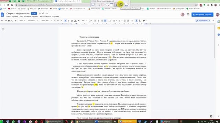The image size is (220, 123).
Task: Open the WhatsApp icon in the taskbar
Action: (x=13, y=122)
